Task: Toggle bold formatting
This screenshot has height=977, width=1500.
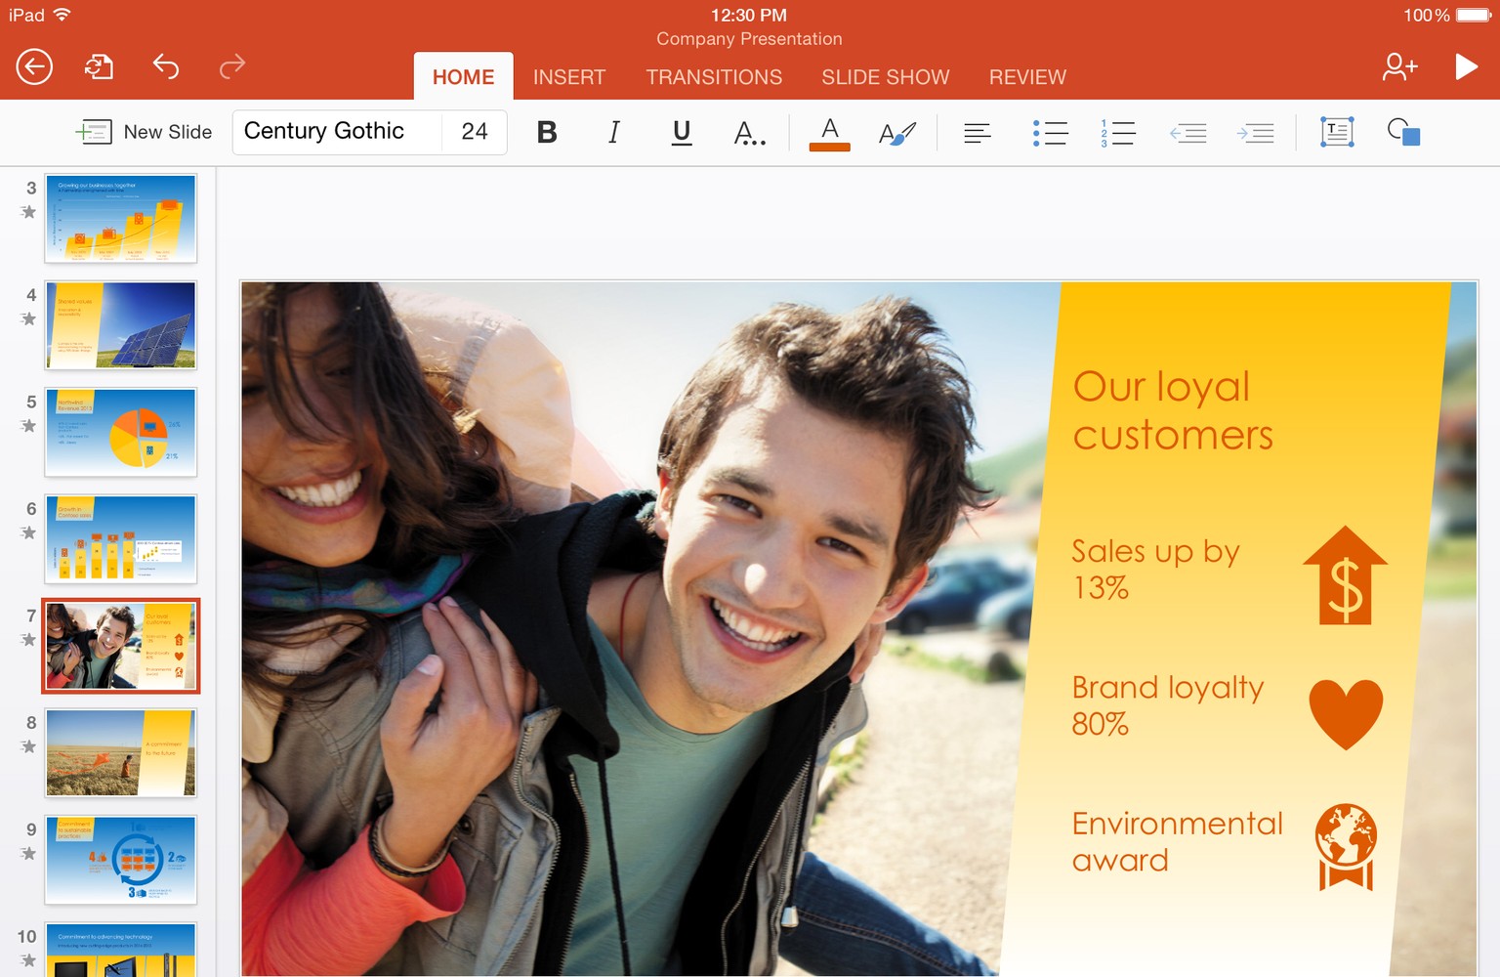Action: tap(547, 132)
